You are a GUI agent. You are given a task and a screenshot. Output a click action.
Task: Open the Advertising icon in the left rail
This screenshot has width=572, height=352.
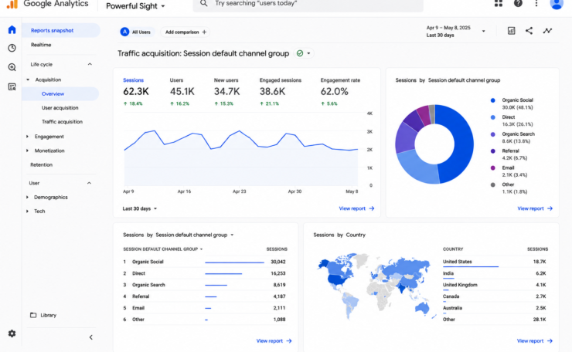[x=12, y=86]
